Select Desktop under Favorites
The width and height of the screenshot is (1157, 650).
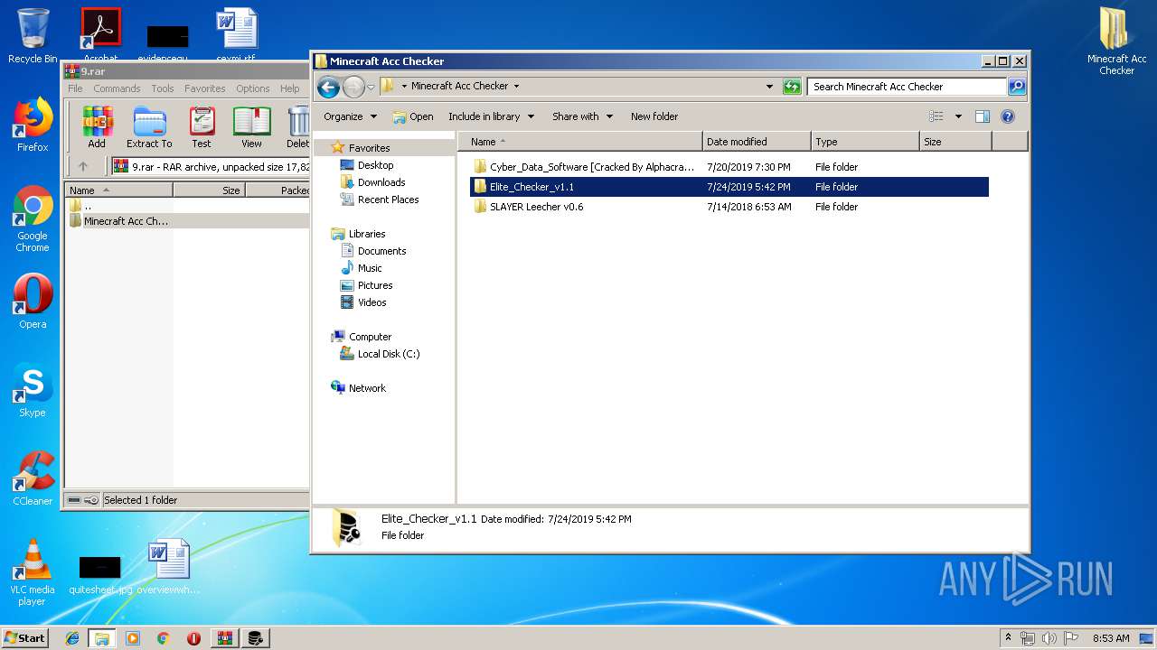tap(367, 165)
